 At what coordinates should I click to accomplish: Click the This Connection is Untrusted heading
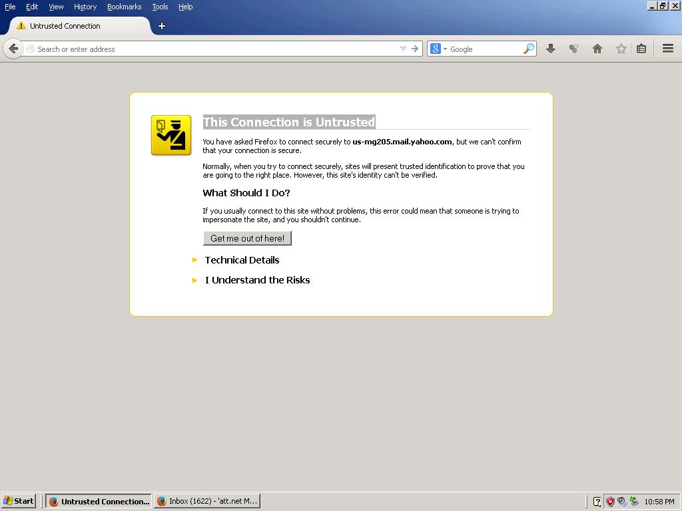pos(289,122)
